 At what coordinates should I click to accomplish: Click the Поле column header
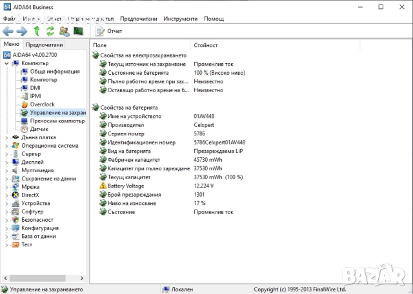(x=141, y=45)
